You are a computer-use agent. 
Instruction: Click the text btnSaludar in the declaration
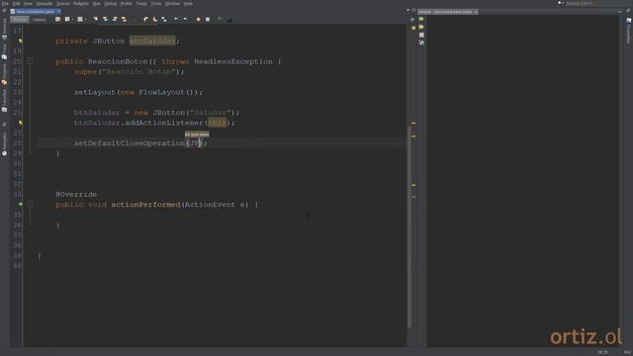tap(152, 41)
